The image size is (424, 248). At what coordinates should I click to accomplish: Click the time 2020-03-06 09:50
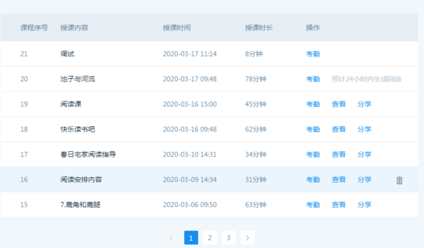(x=189, y=204)
